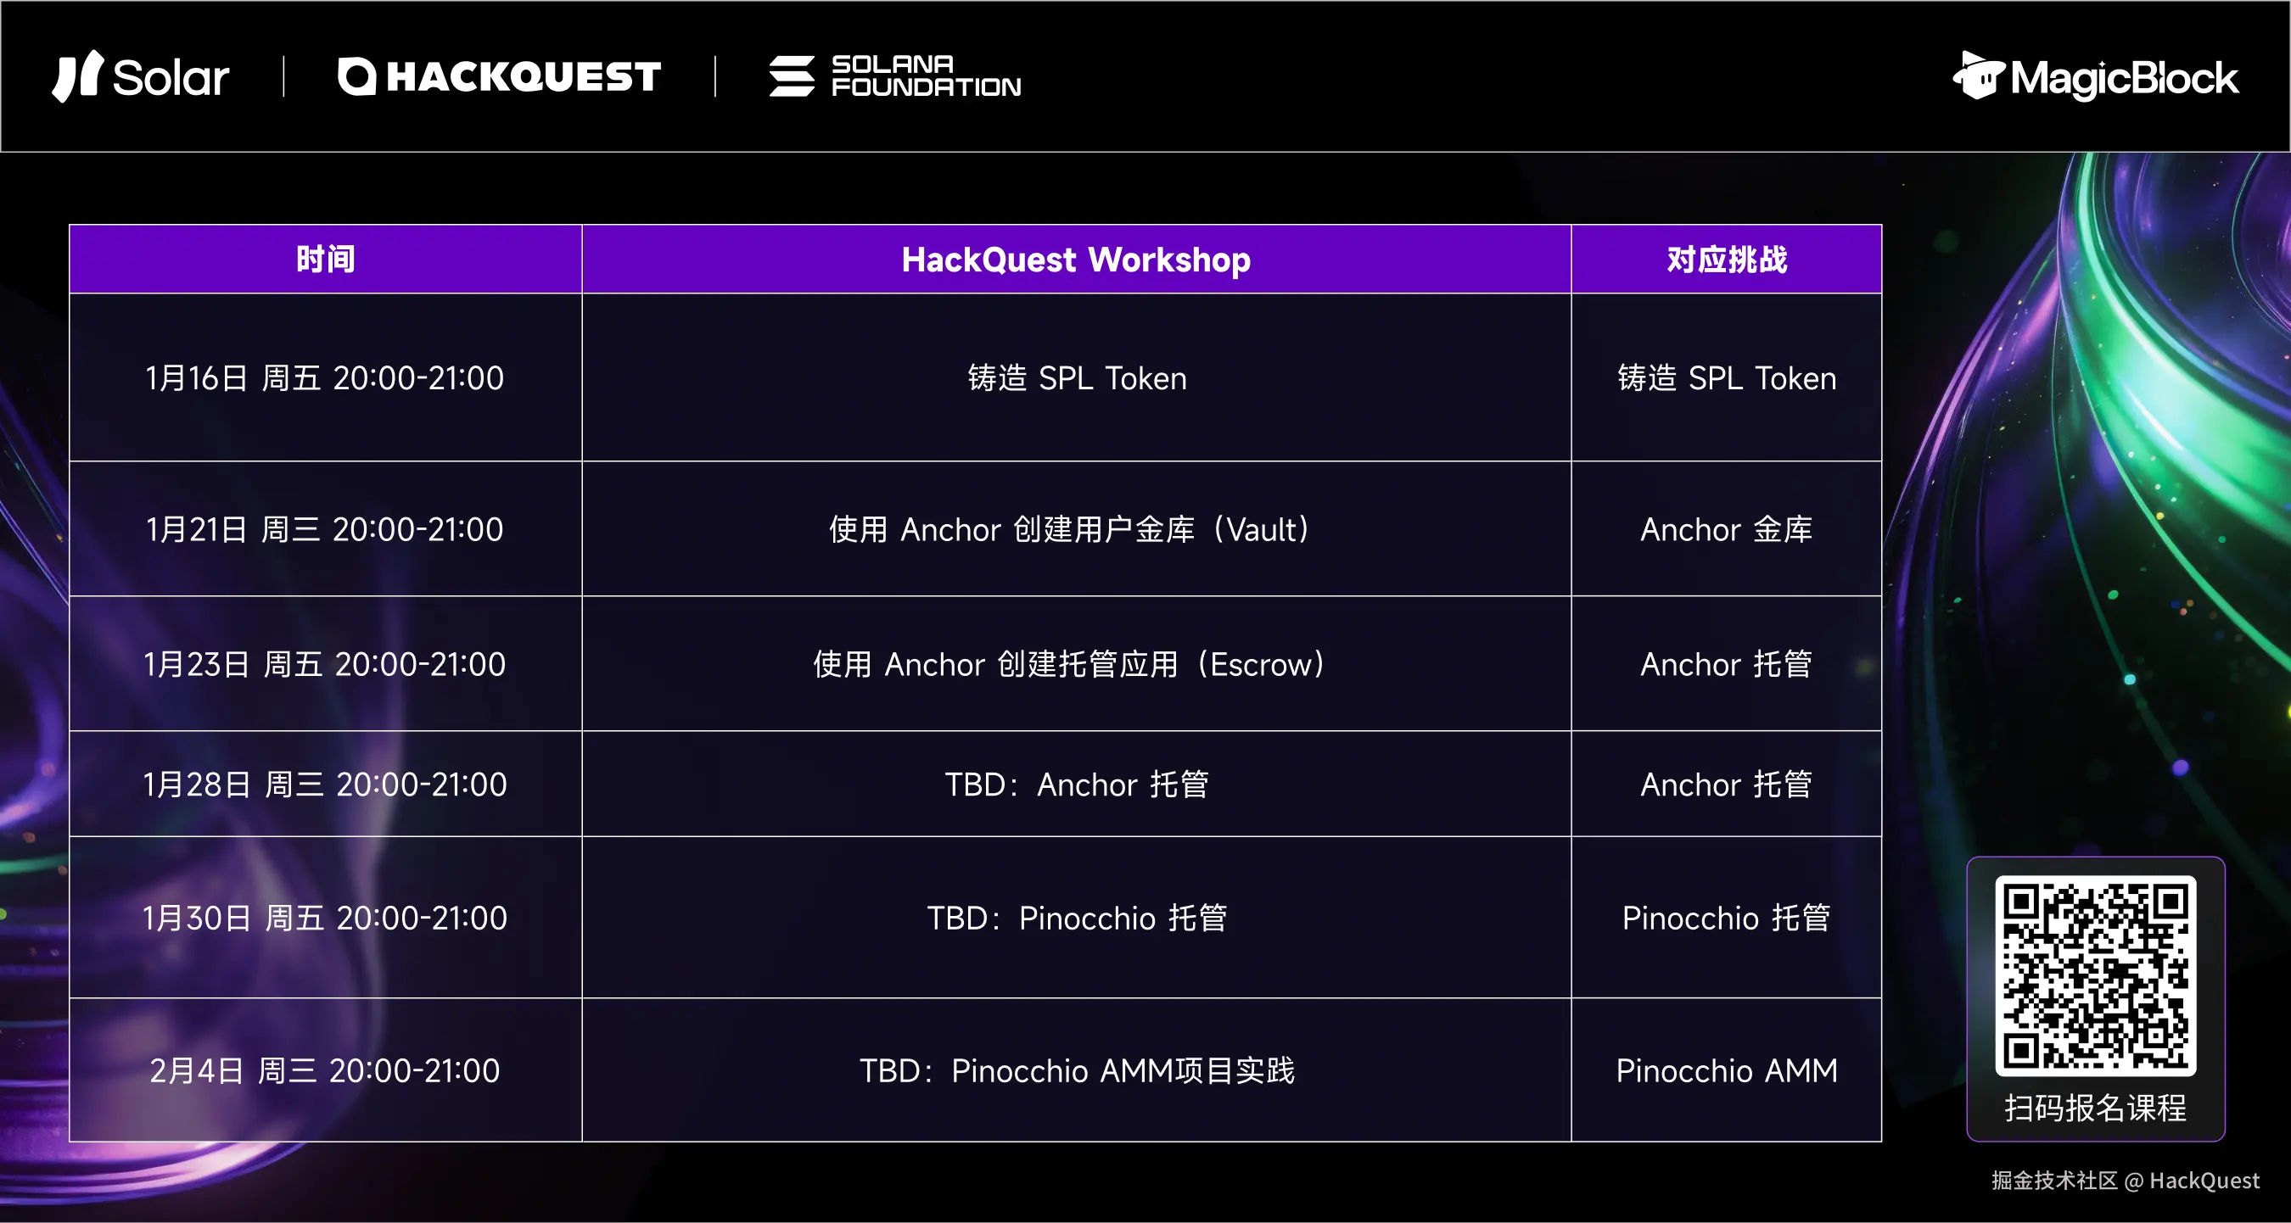Image resolution: width=2291 pixels, height=1223 pixels.
Task: Click the 扫码报名课程 label under QR code
Action: point(2094,1108)
